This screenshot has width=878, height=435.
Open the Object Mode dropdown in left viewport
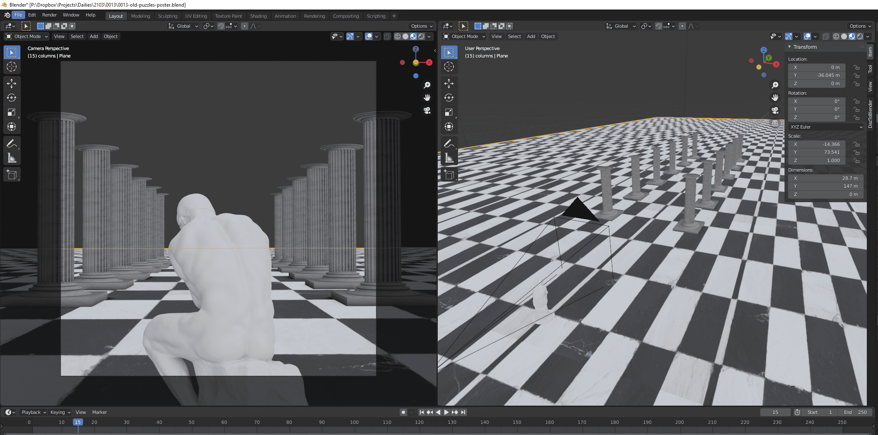click(x=27, y=36)
